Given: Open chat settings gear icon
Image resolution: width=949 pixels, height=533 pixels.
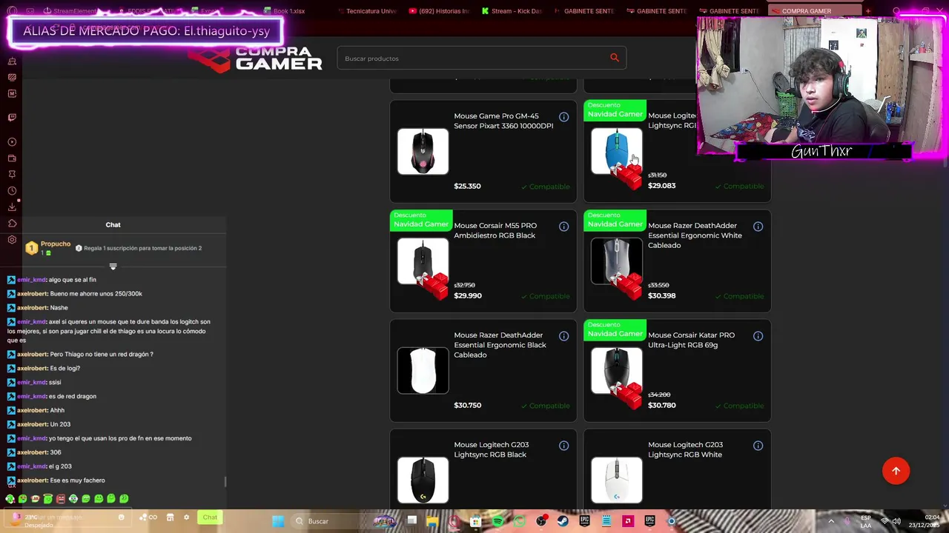Looking at the screenshot, I should click(186, 517).
